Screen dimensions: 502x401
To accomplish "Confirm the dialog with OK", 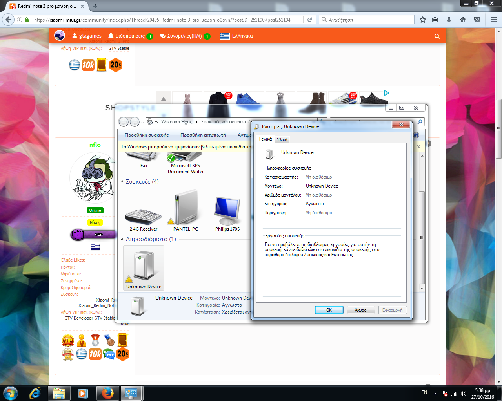I will click(329, 310).
